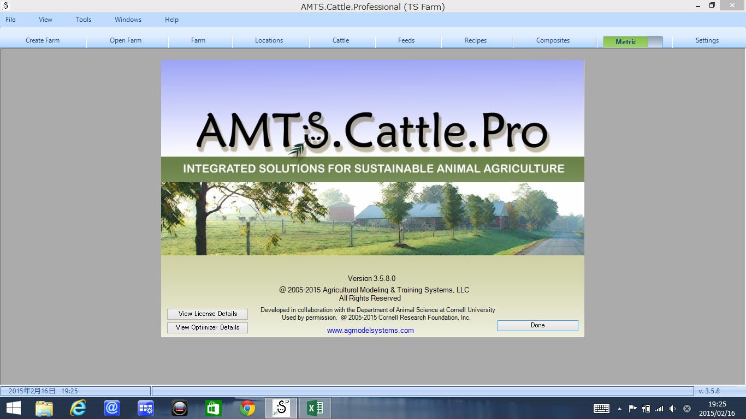The image size is (746, 419).
Task: Open the Tools menu
Action: tap(84, 20)
